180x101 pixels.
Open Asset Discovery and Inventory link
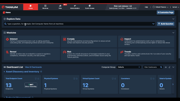(x=22, y=72)
